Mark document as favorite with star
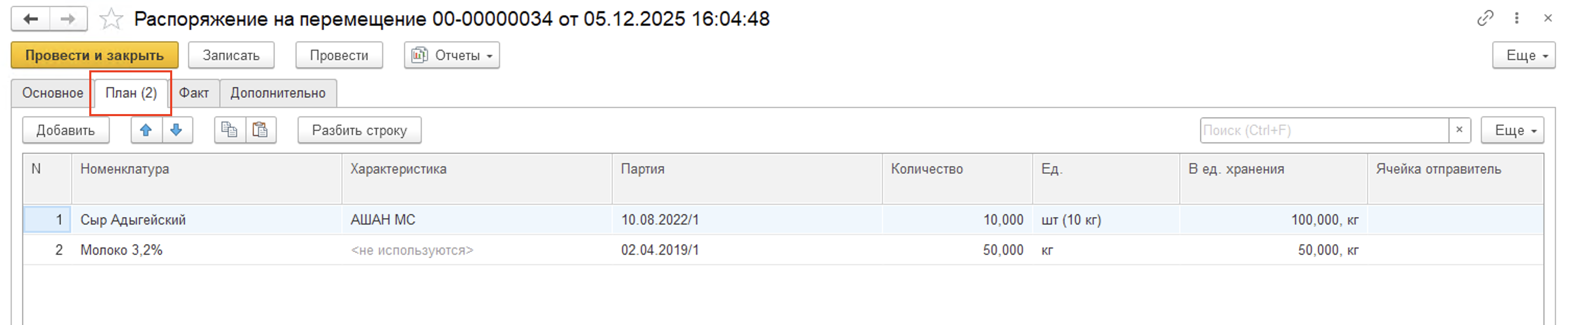 111,19
